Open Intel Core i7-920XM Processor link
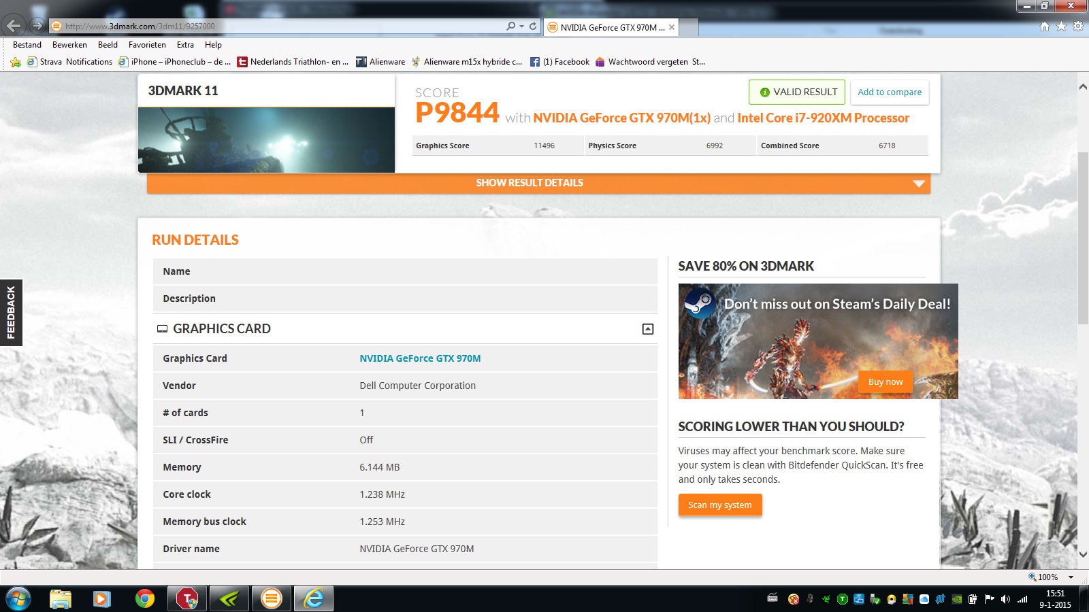The width and height of the screenshot is (1089, 612). [824, 118]
